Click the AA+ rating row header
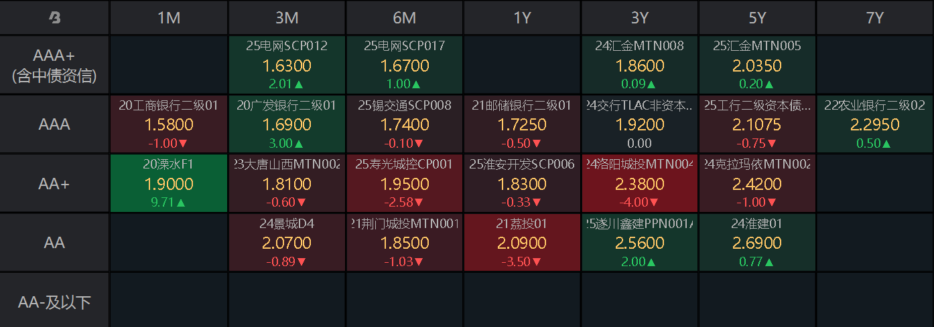 [54, 184]
